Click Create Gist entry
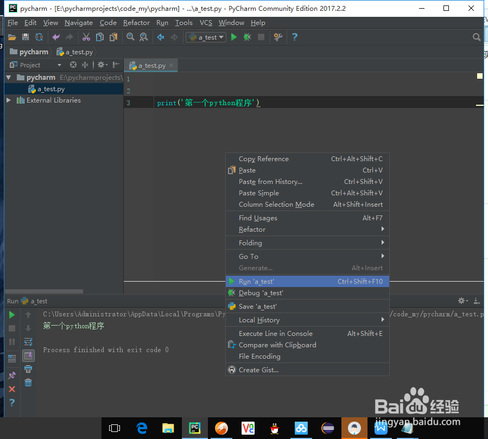488x439 pixels. pyautogui.click(x=307, y=370)
